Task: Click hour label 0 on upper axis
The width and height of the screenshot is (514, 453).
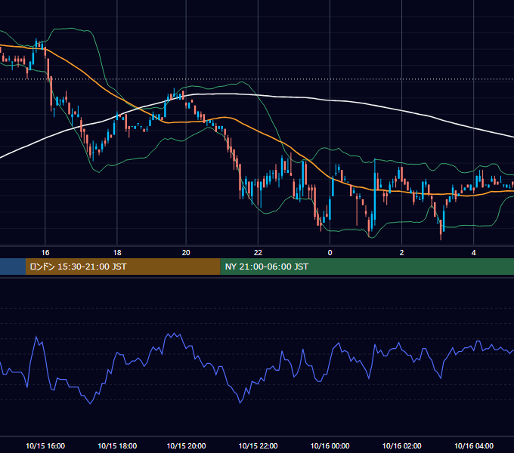Action: pyautogui.click(x=330, y=253)
